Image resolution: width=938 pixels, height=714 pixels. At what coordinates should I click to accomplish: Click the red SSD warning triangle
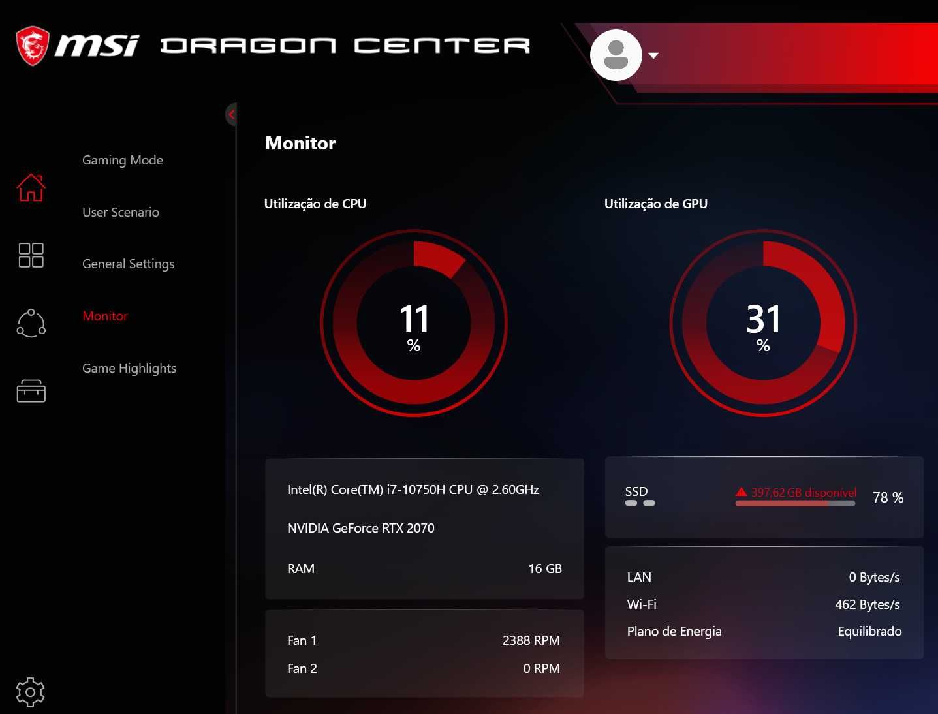point(742,492)
